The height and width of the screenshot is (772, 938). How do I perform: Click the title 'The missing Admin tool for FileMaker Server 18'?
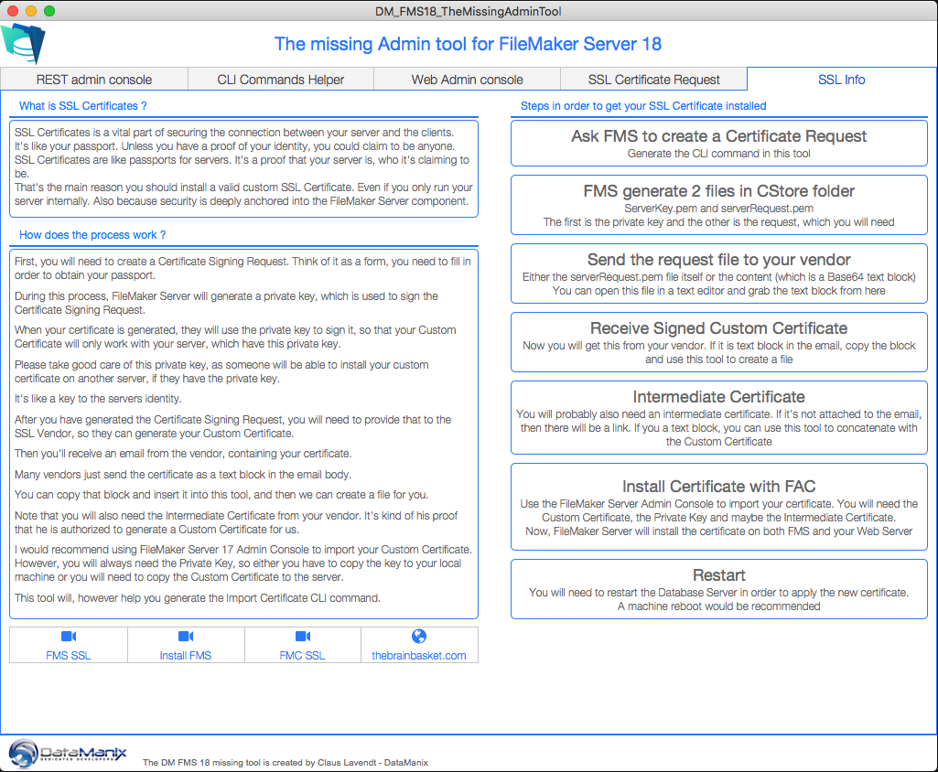(x=468, y=44)
